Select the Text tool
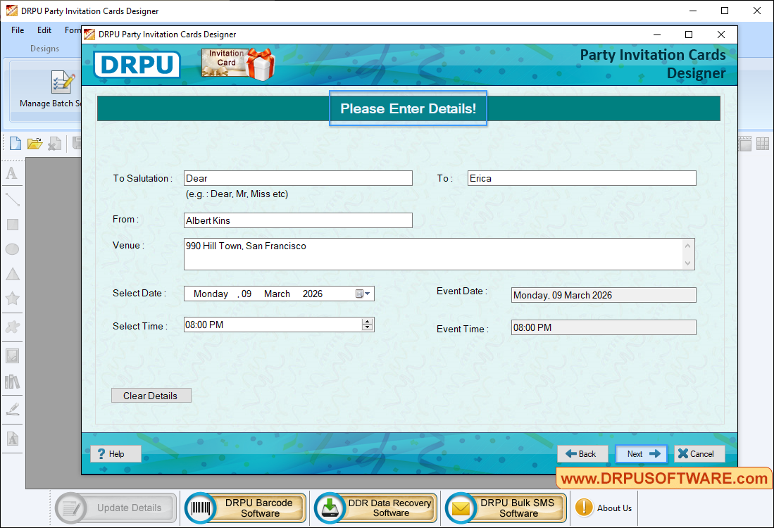This screenshot has height=528, width=774. click(x=12, y=173)
